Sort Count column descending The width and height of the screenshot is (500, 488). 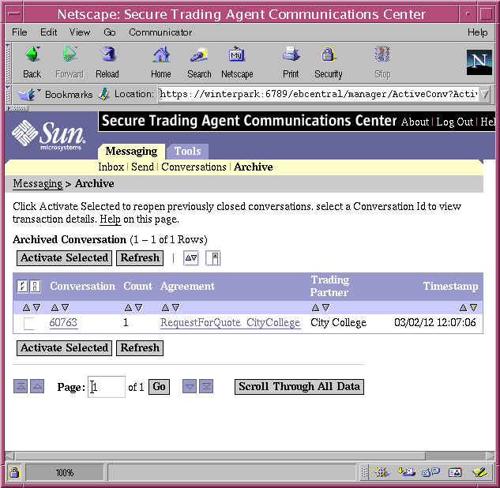point(138,308)
